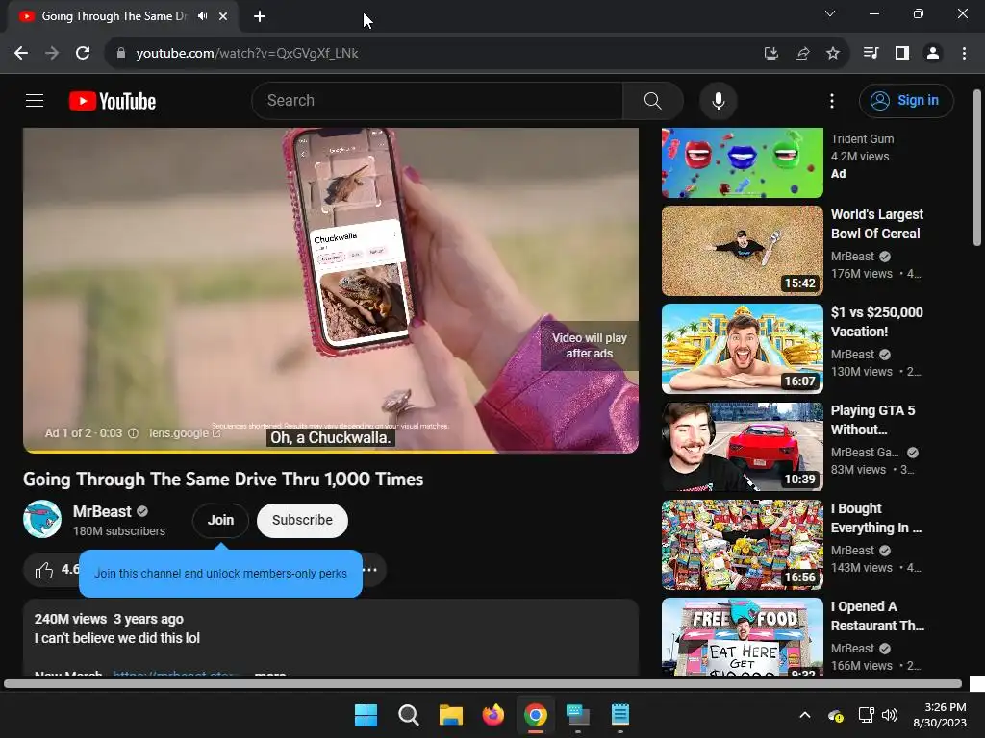Reload the current page
The width and height of the screenshot is (985, 738).
click(83, 54)
